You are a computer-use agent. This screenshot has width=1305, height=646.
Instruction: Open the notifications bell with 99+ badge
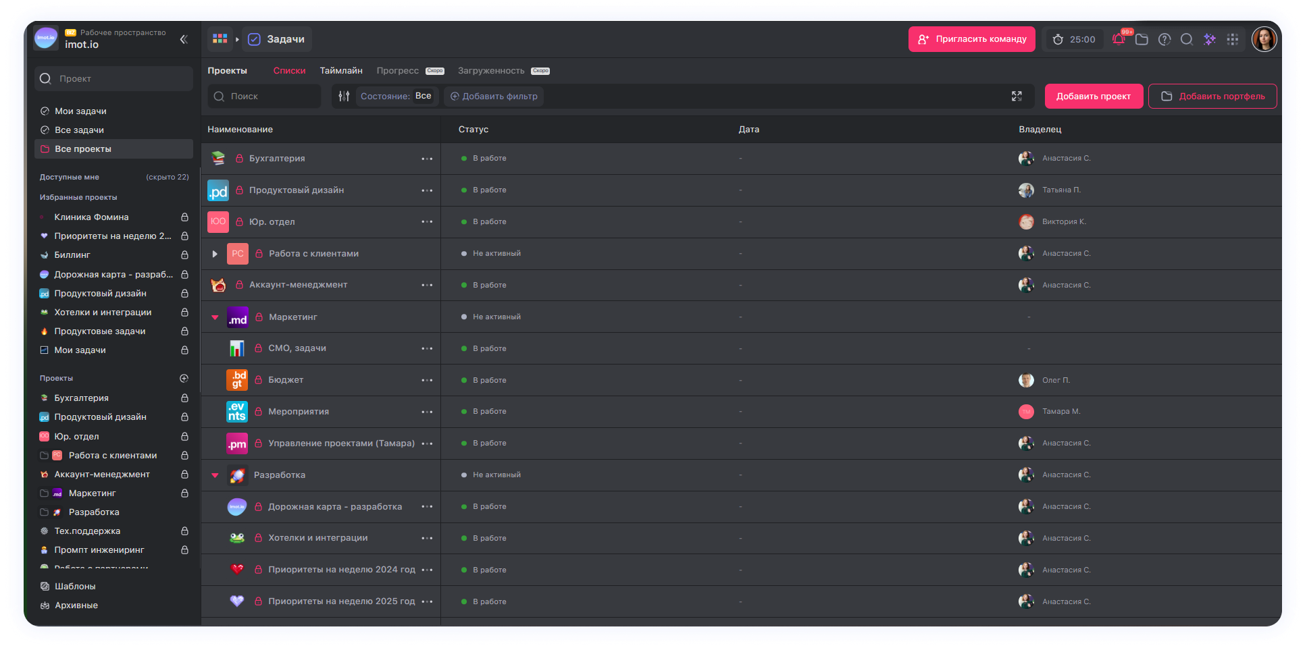[x=1119, y=39]
